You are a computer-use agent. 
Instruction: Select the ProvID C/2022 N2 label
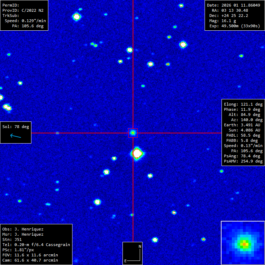pos(23,11)
